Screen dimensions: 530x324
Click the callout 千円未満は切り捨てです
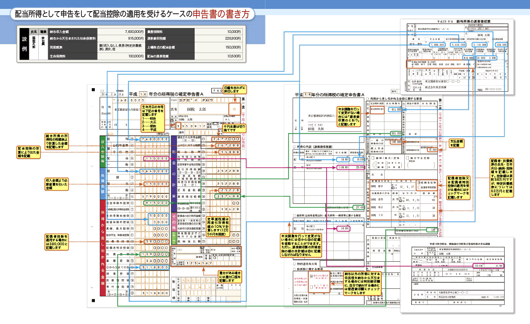[x=234, y=128]
